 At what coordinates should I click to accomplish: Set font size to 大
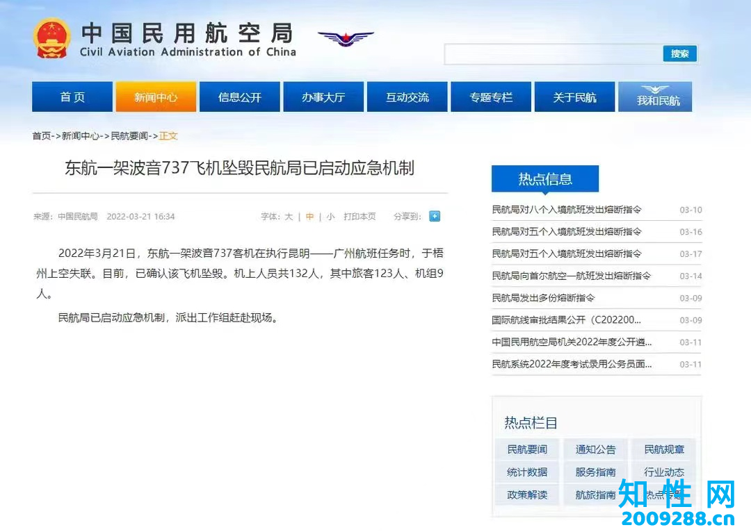click(x=289, y=217)
